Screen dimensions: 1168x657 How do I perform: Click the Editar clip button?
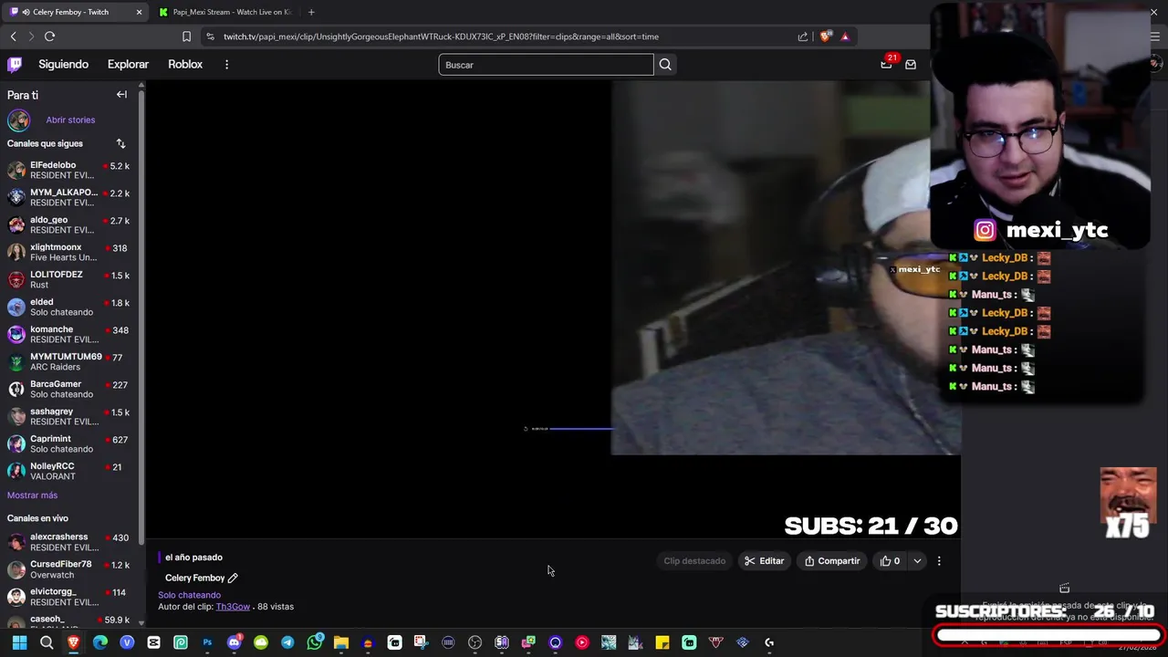[764, 561]
